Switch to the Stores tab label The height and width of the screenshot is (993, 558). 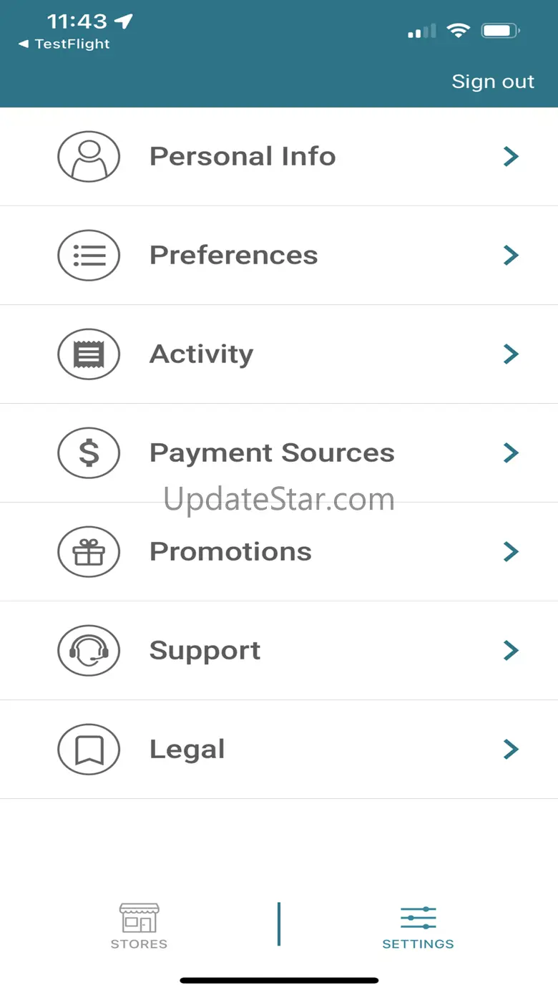point(139,944)
